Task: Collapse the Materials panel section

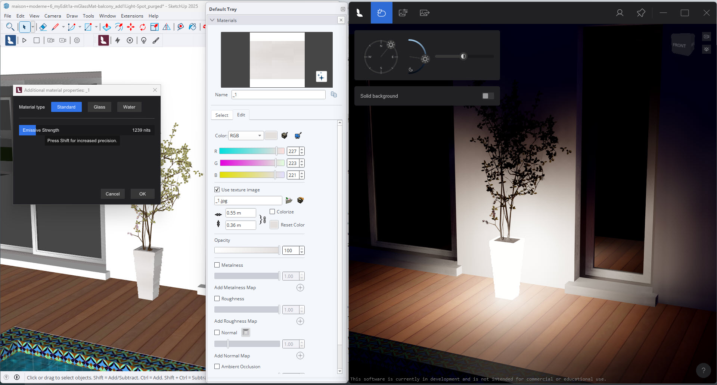Action: (x=212, y=21)
